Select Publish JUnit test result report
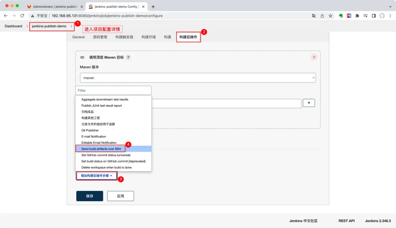This screenshot has height=228, width=396. click(x=113, y=106)
